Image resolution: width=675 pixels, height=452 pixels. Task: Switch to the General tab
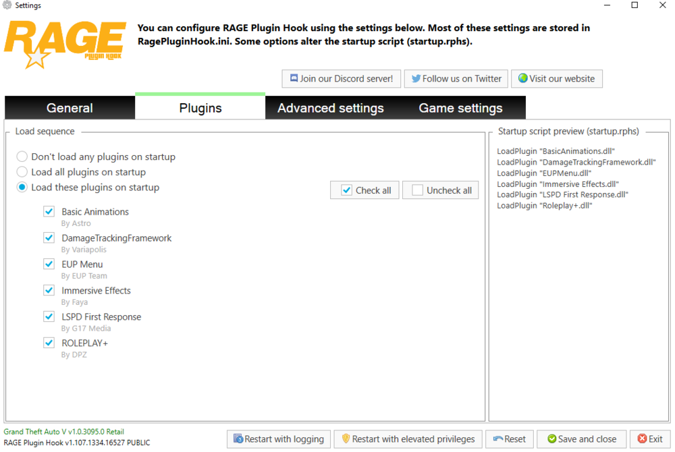pyautogui.click(x=70, y=108)
